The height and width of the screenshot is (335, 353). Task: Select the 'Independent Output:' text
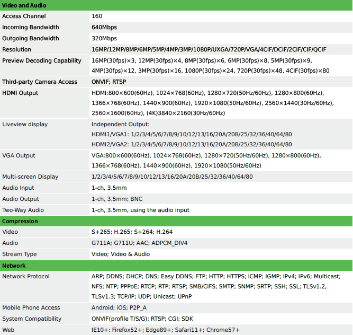[x=121, y=124]
